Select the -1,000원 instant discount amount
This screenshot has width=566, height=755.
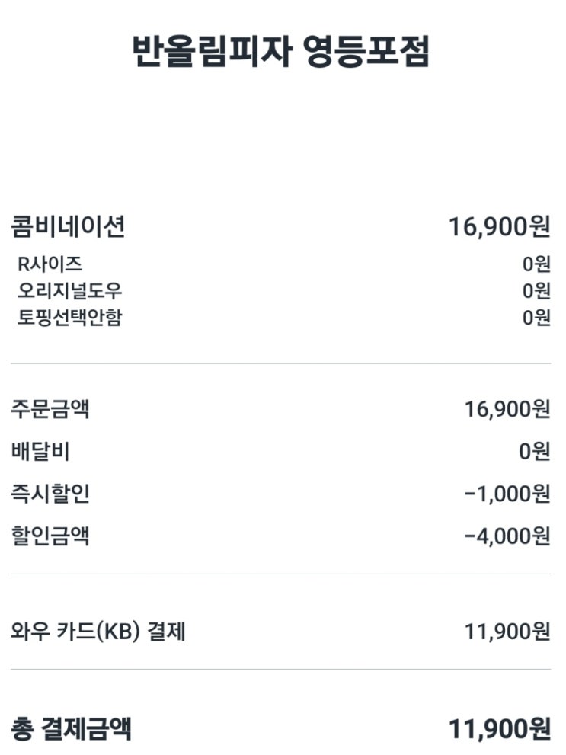tap(507, 494)
